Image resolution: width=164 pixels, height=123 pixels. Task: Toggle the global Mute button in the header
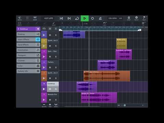[50, 29]
